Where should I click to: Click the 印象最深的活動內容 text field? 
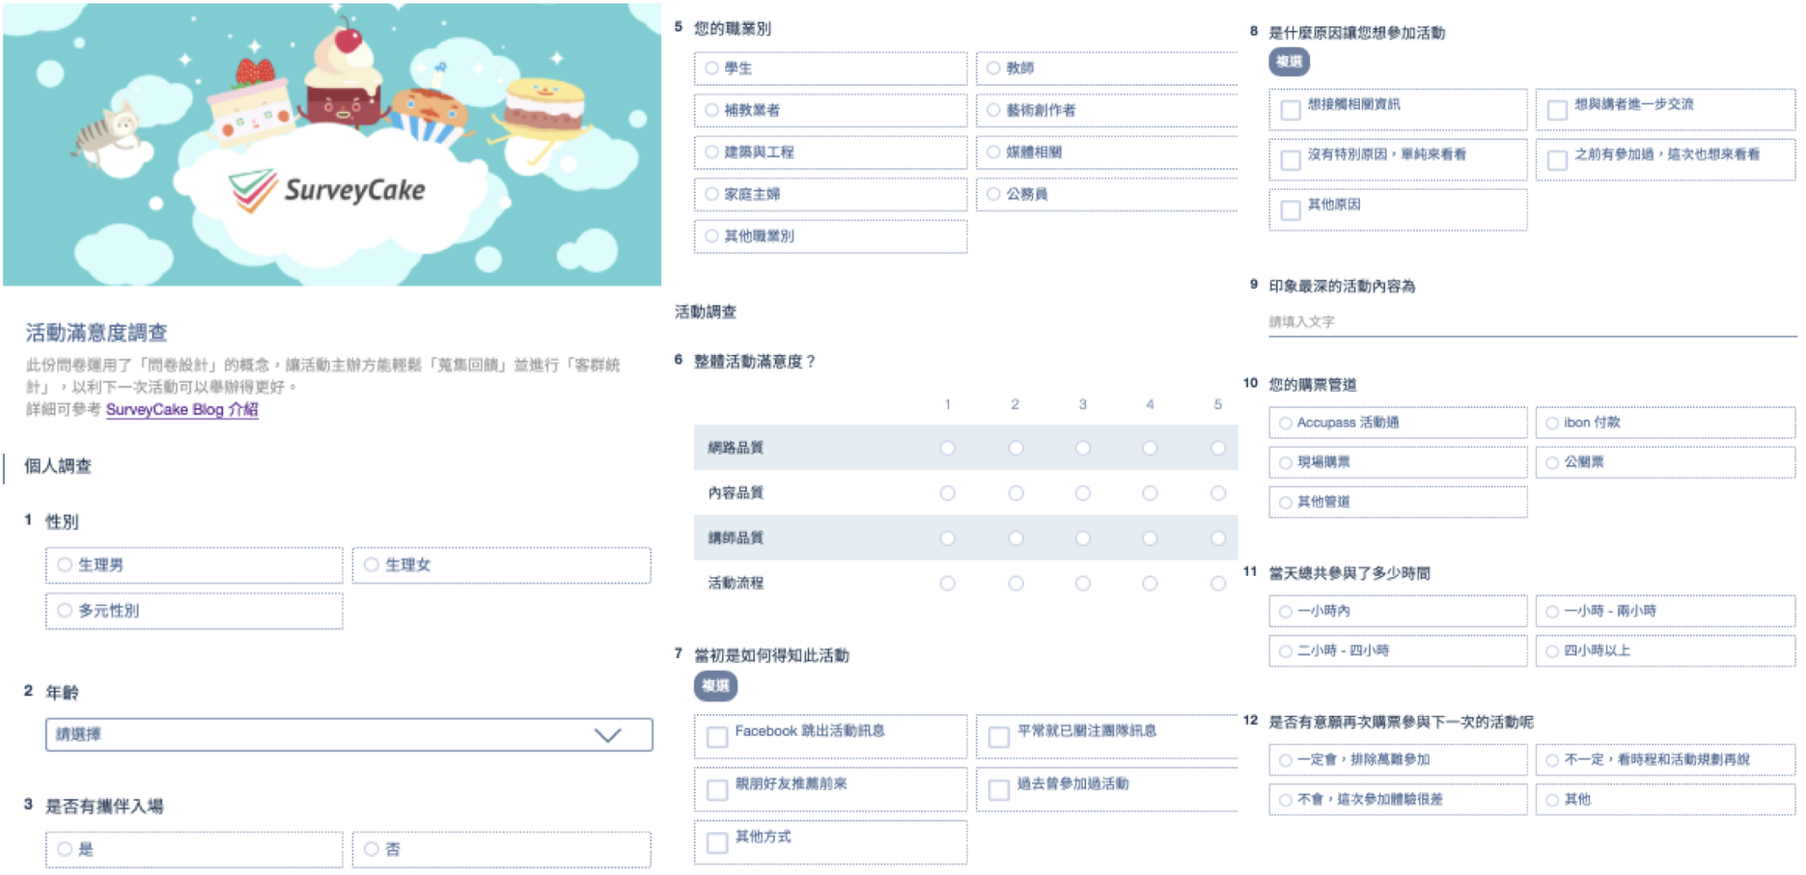pyautogui.click(x=1531, y=322)
